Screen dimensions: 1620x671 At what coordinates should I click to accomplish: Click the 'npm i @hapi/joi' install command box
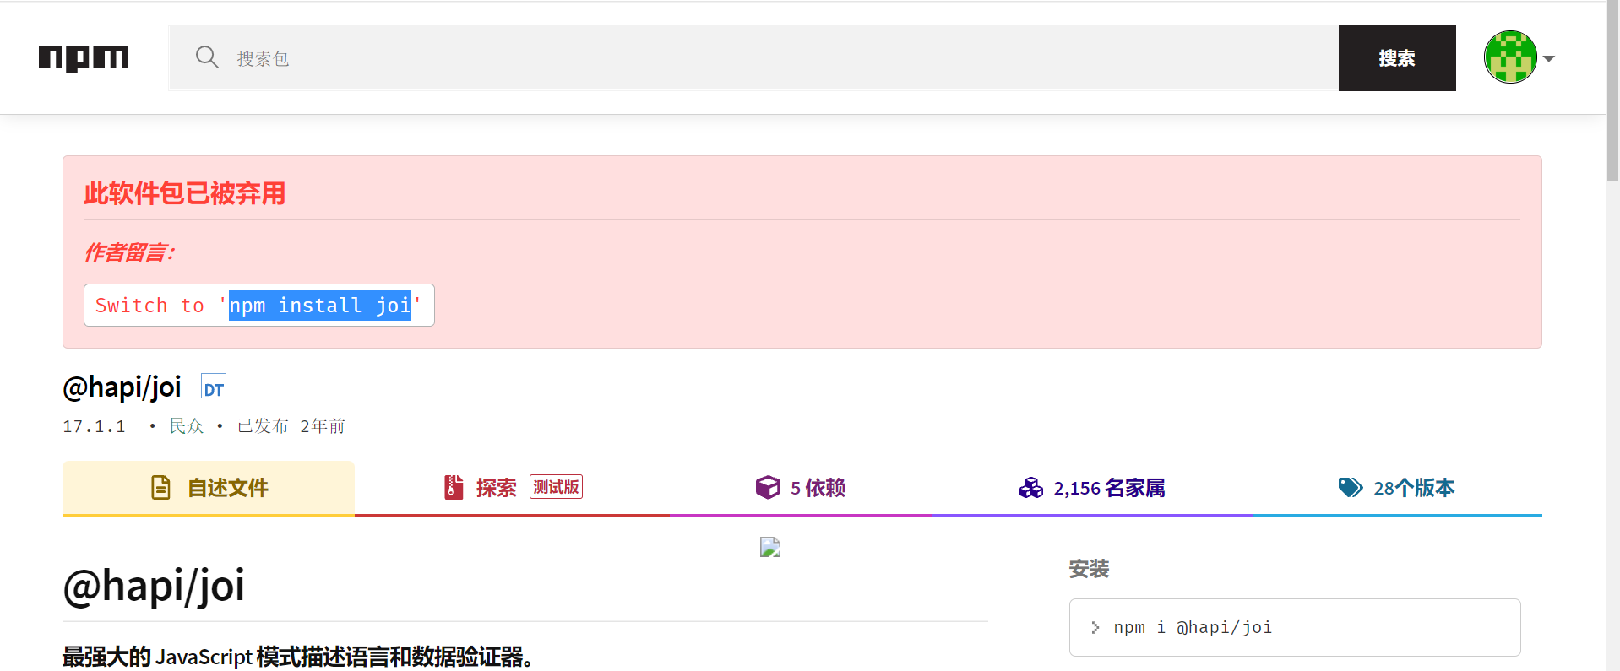click(1295, 627)
